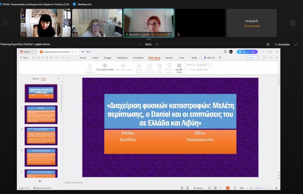The image size is (303, 194).
Task: Open the Transitions ribbon tab
Action: pyautogui.click(x=122, y=58)
